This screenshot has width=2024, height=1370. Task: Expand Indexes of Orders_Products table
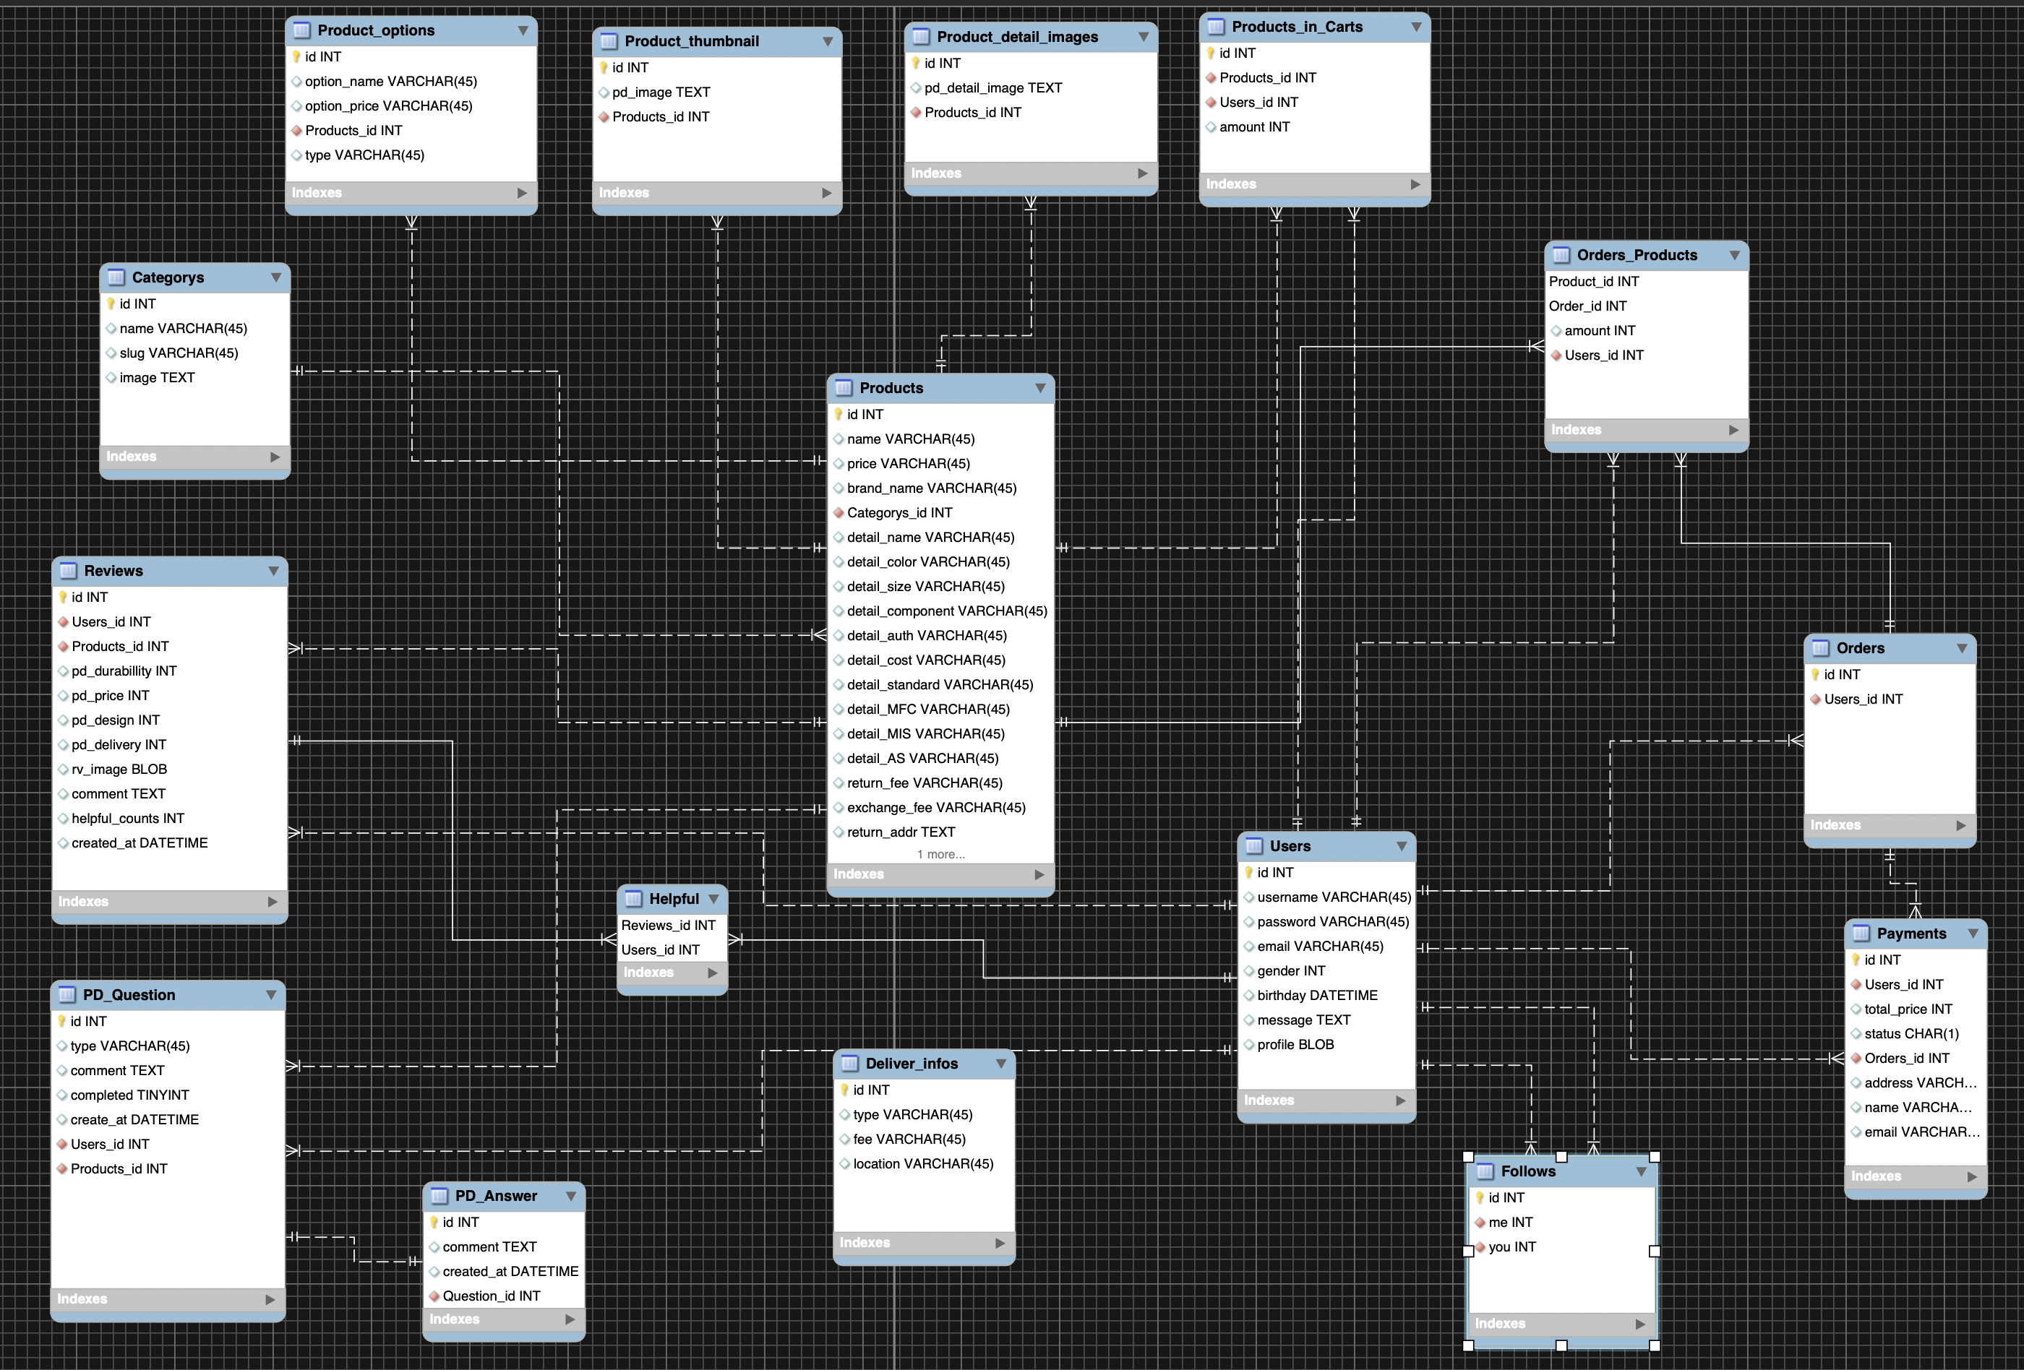[x=1733, y=430]
